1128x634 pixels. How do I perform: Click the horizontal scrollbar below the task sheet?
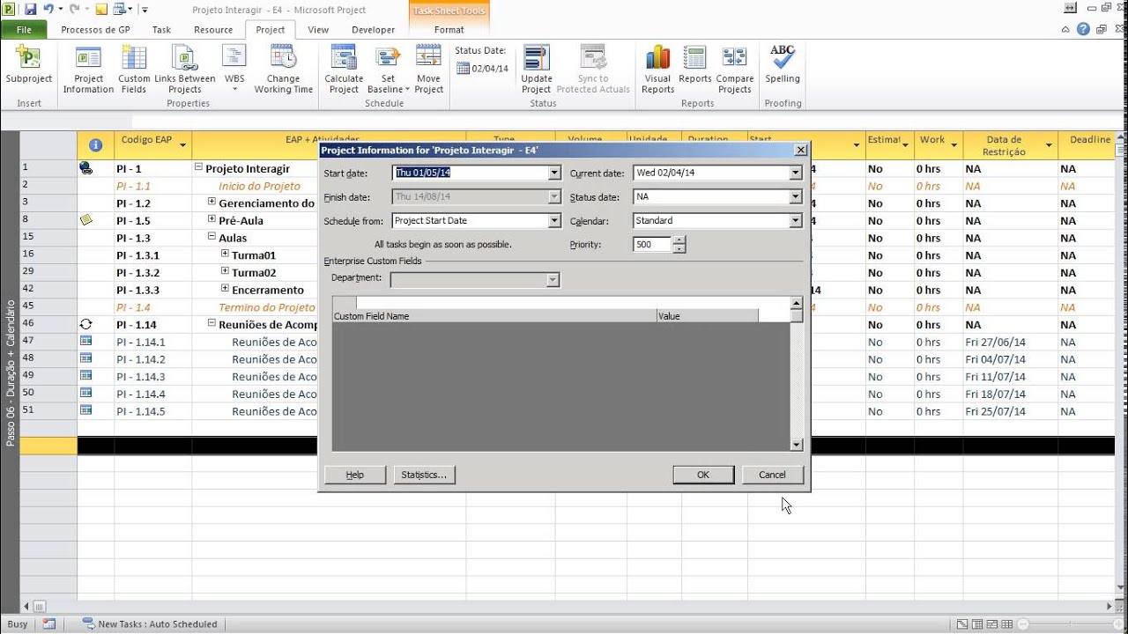568,606
